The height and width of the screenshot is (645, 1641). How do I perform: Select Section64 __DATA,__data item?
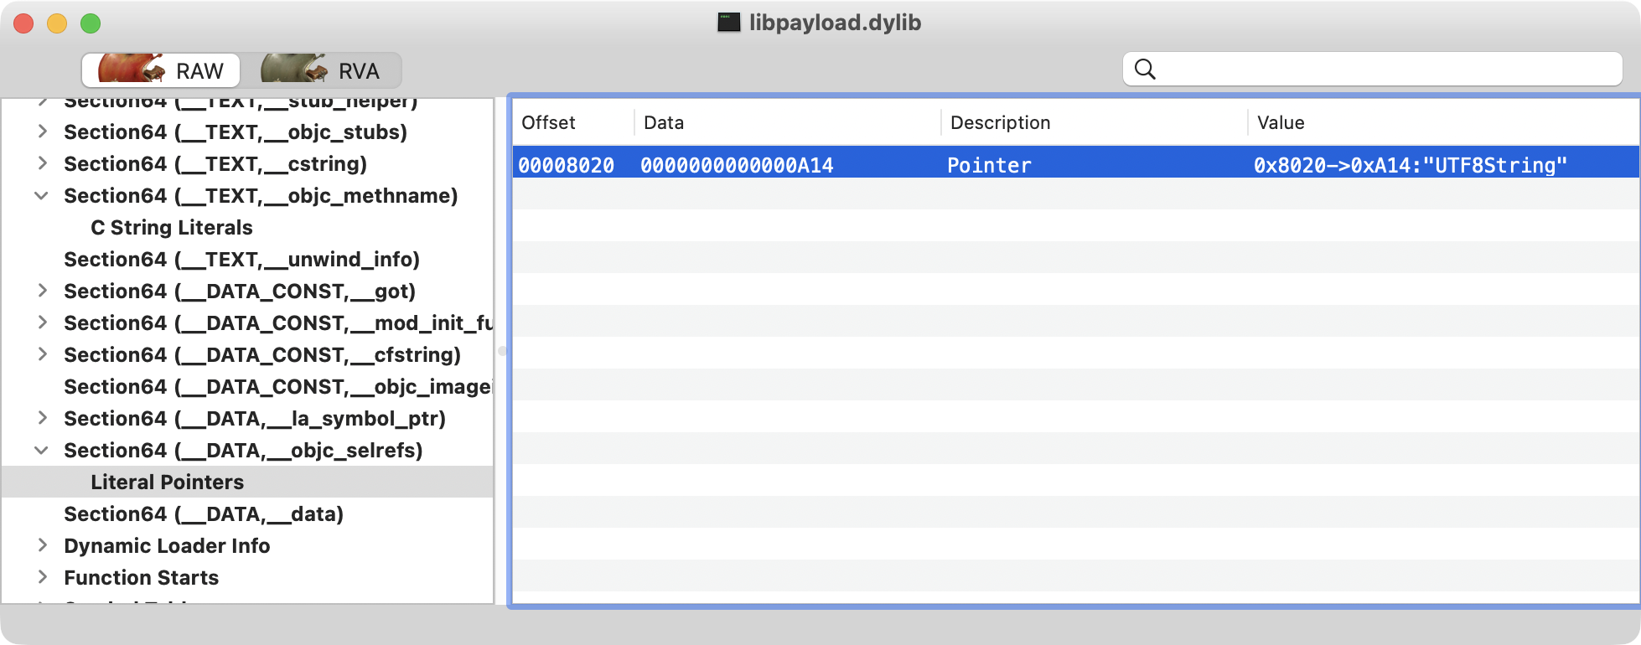coord(204,513)
